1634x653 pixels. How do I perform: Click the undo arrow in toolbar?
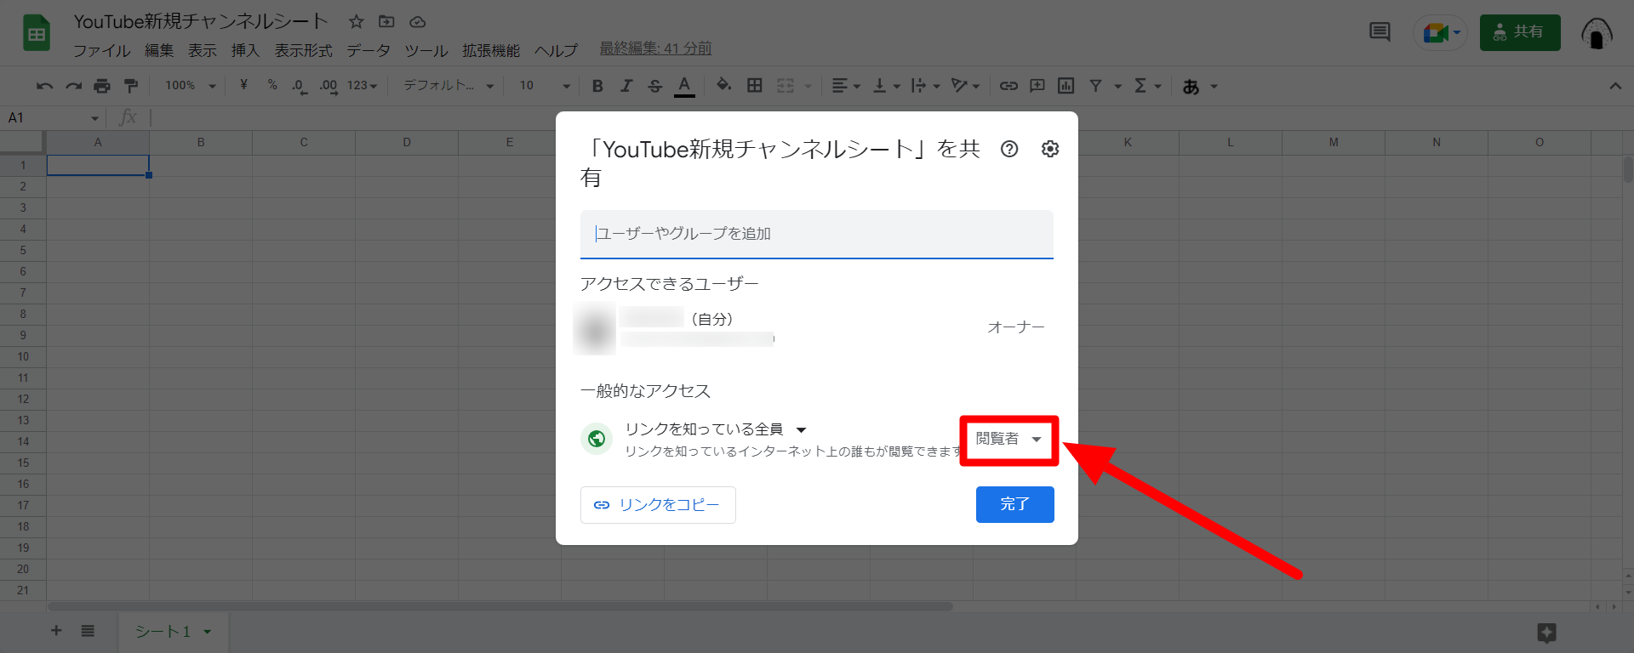45,86
